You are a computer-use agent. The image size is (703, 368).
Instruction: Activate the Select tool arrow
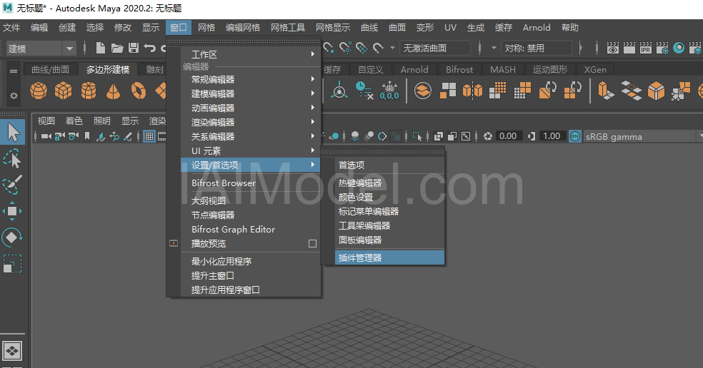13,133
